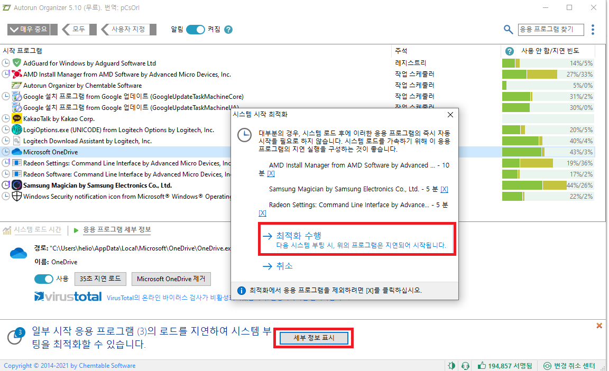This screenshot has height=371, width=609.
Task: Click the Microsoft OneDrive cloud icon in list
Action: 17,152
